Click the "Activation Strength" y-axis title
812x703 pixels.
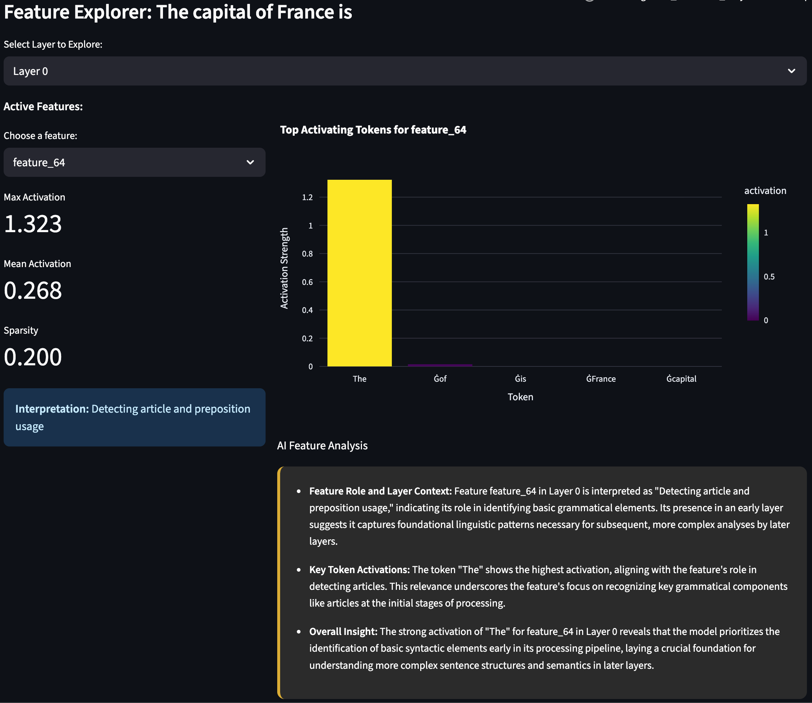[x=284, y=268]
